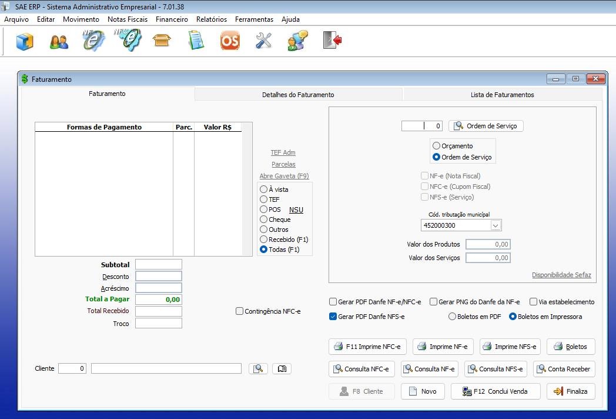Click the two-people clients toolbar icon
Viewport: 616px width, 419px height.
(59, 41)
